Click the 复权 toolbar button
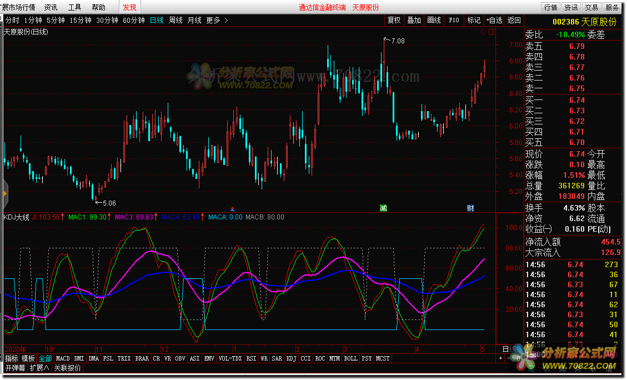627x380 pixels. tap(394, 20)
